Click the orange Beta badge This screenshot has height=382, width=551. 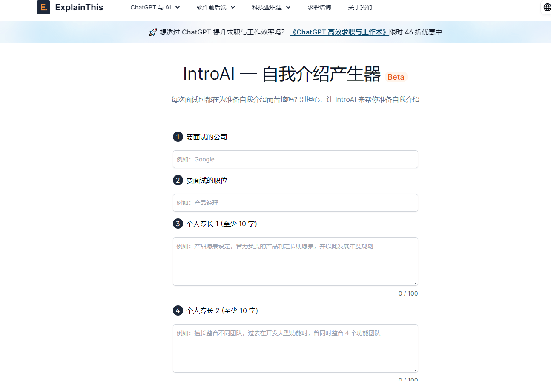396,77
